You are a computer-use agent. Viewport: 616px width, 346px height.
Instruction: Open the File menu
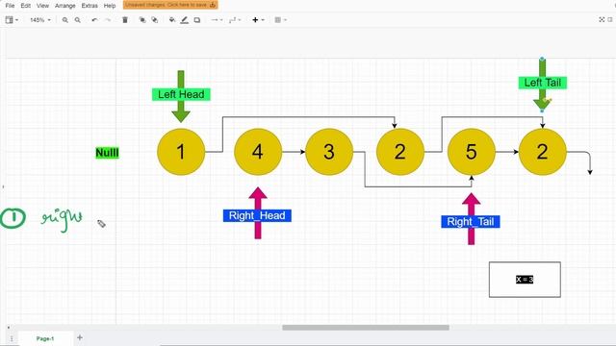pos(10,6)
